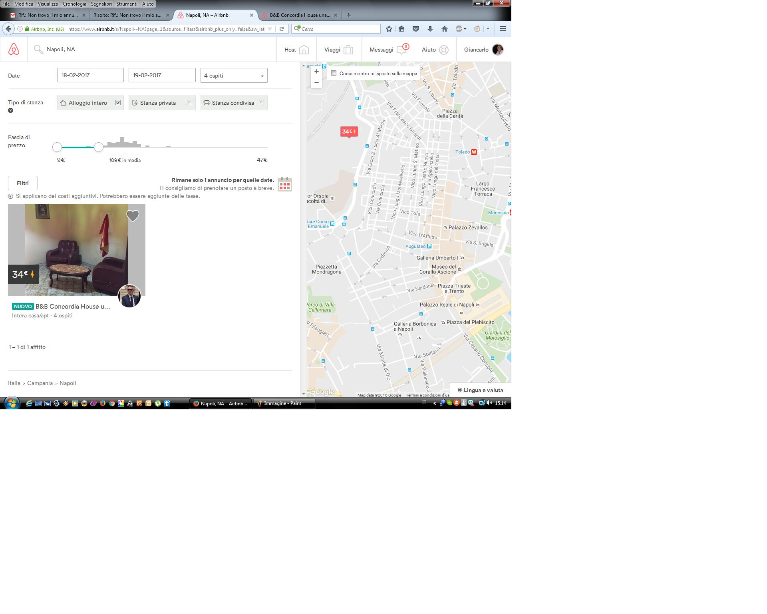Click the Campania breadcrumb link
The height and width of the screenshot is (614, 767).
[x=40, y=383]
